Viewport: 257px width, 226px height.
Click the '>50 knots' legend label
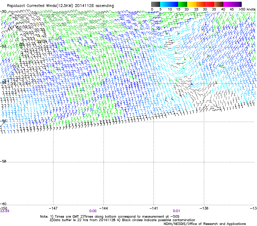click(x=247, y=9)
